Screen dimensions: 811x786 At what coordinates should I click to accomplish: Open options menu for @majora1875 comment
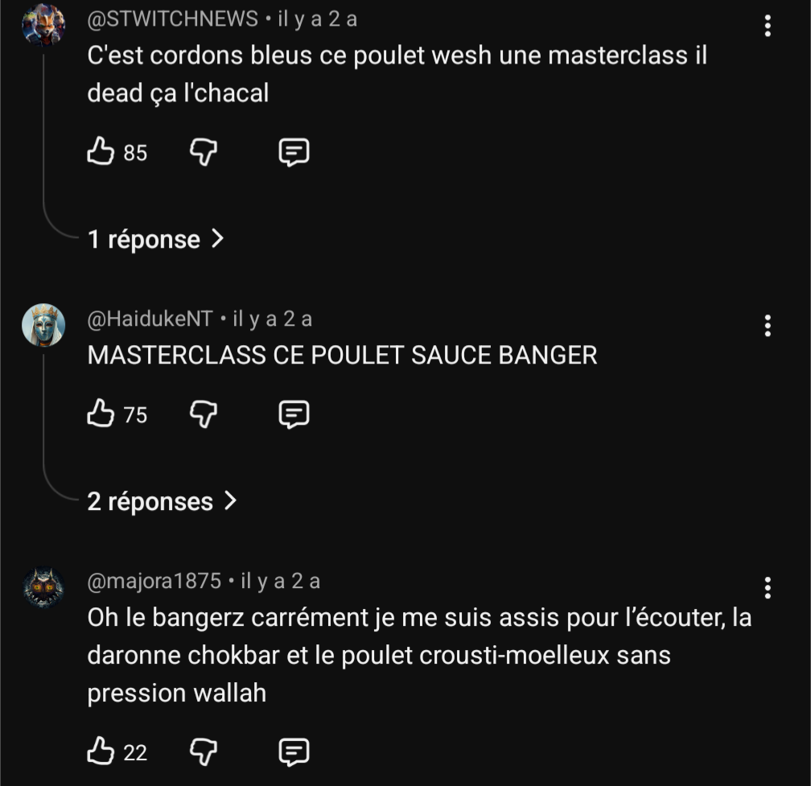click(x=768, y=588)
